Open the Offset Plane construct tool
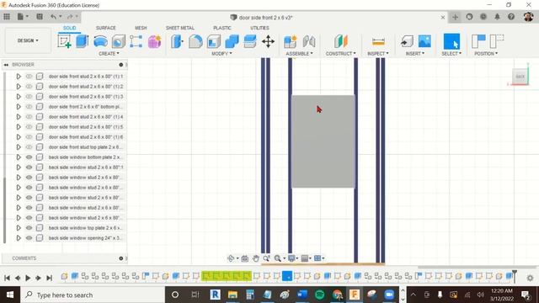 [340, 41]
